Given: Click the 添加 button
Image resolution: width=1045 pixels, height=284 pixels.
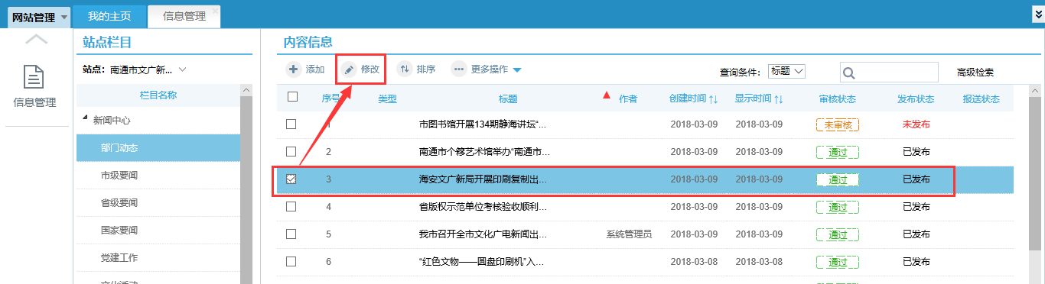Looking at the screenshot, I should click(306, 69).
